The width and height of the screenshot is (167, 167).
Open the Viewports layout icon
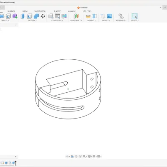(x=99, y=157)
